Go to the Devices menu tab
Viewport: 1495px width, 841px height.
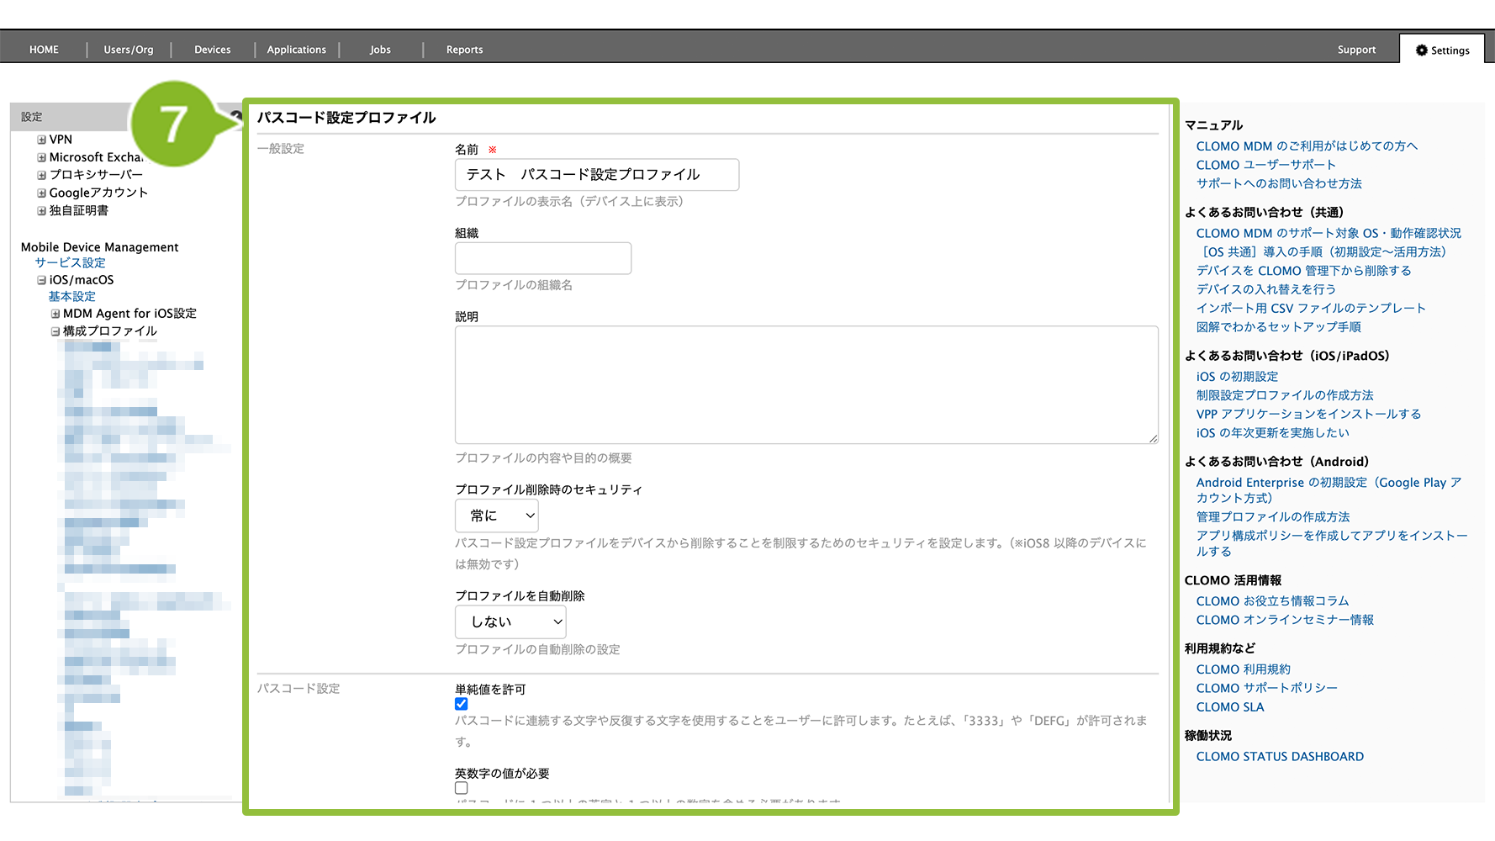pos(212,50)
